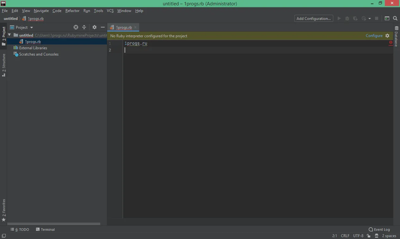Collapse the untitled project folder arrow
The height and width of the screenshot is (239, 400).
click(x=9, y=35)
